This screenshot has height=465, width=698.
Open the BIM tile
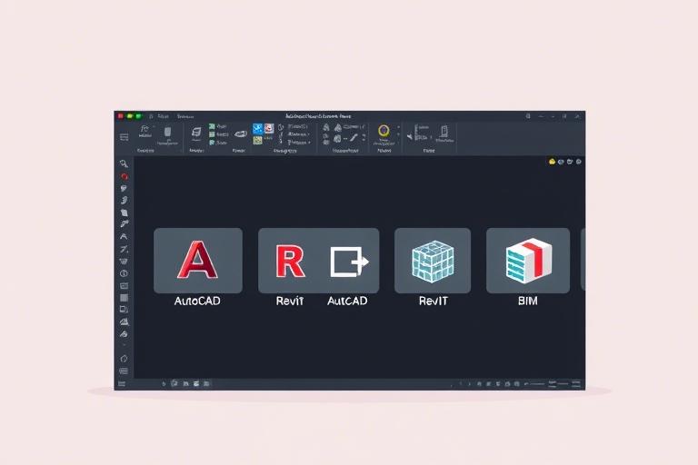[527, 261]
